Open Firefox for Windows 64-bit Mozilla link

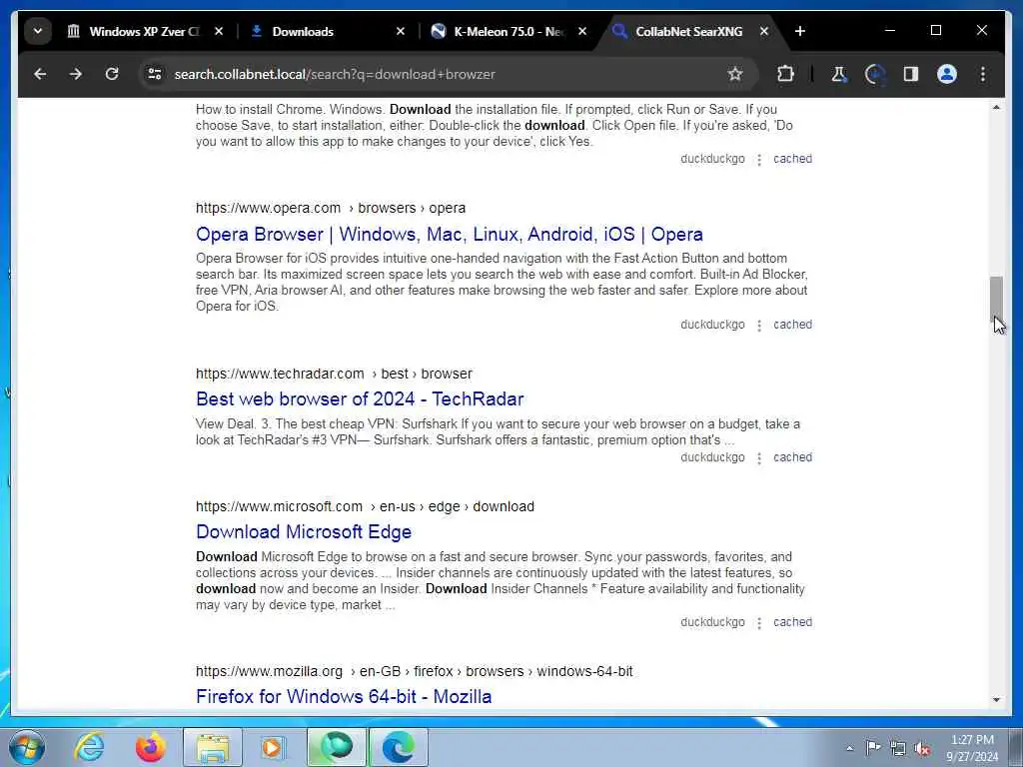344,696
